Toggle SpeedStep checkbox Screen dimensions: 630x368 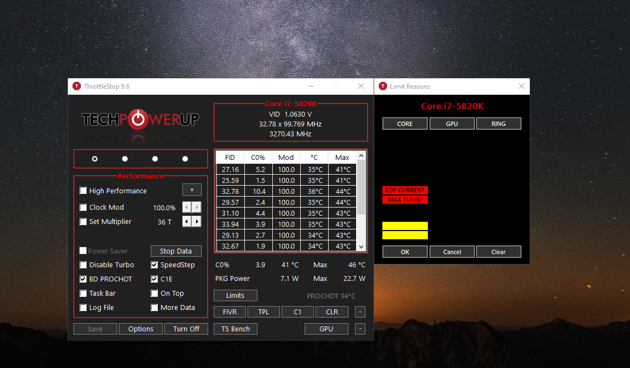[x=154, y=264]
